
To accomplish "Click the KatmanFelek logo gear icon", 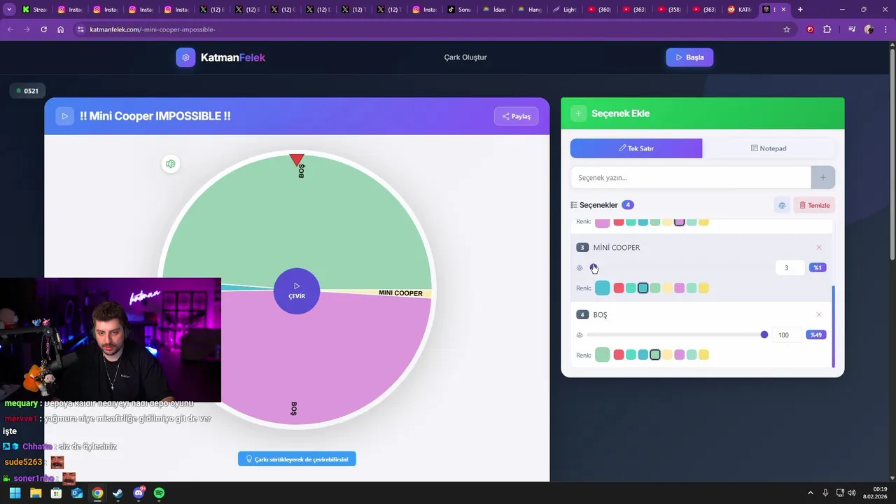I will click(185, 57).
